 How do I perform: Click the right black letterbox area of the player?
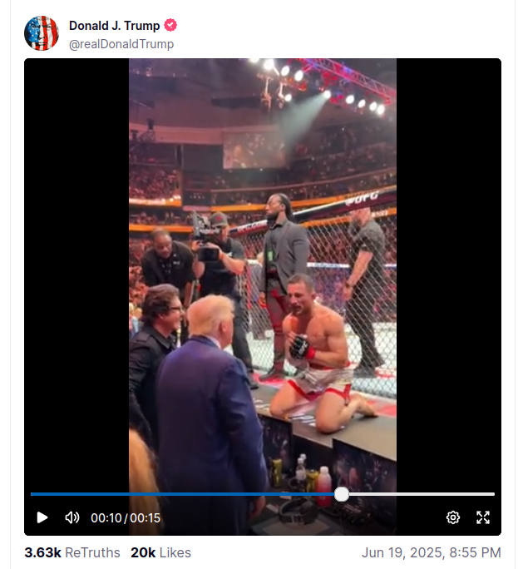[449, 272]
